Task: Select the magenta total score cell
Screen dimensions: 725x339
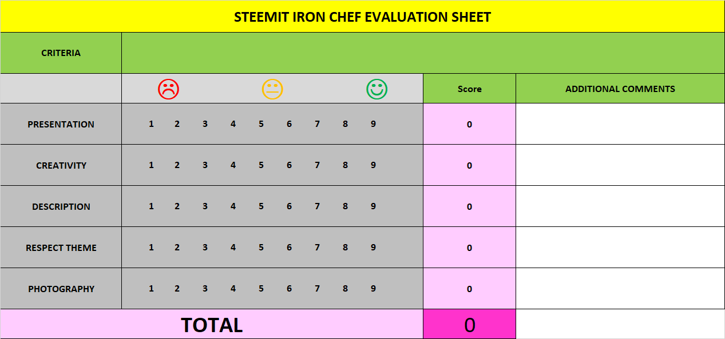Action: point(469,324)
